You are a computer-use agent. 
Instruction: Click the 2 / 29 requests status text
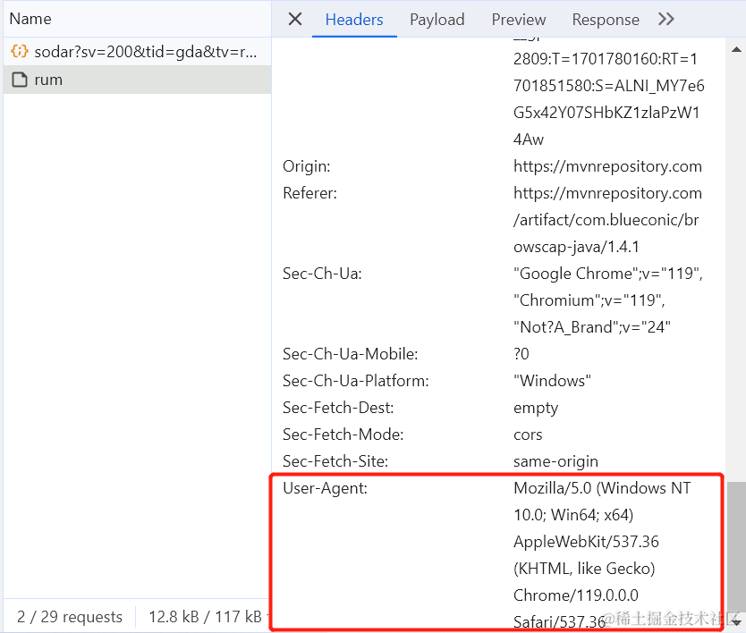click(x=70, y=617)
